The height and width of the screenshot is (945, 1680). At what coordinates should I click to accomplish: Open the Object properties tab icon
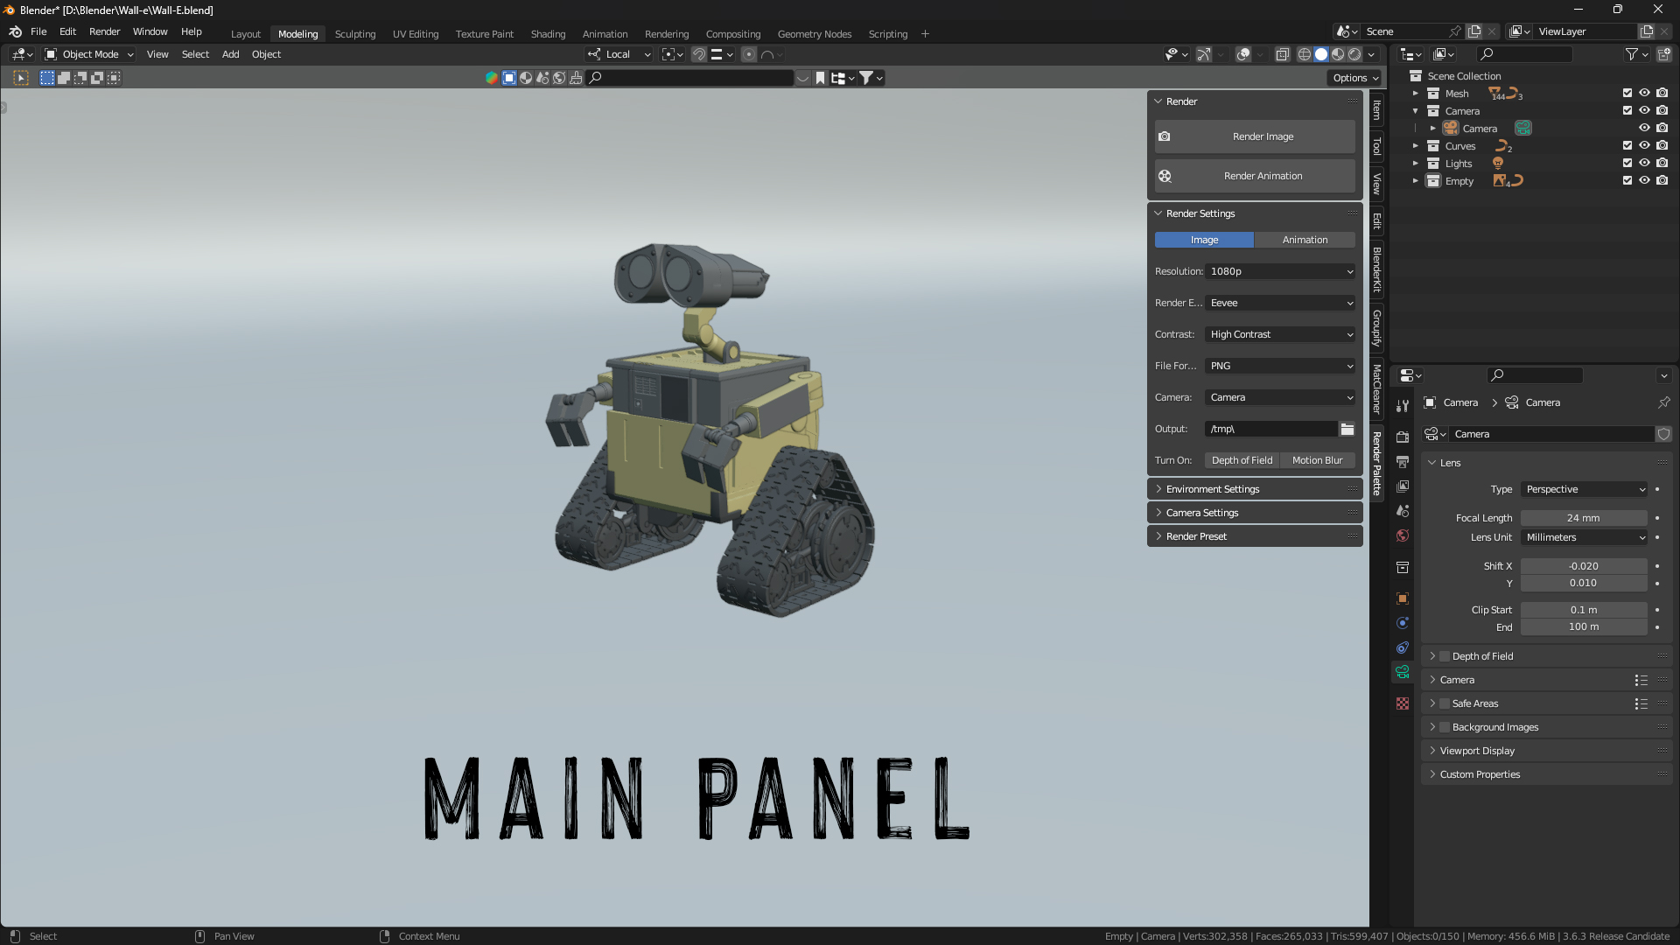(1403, 598)
